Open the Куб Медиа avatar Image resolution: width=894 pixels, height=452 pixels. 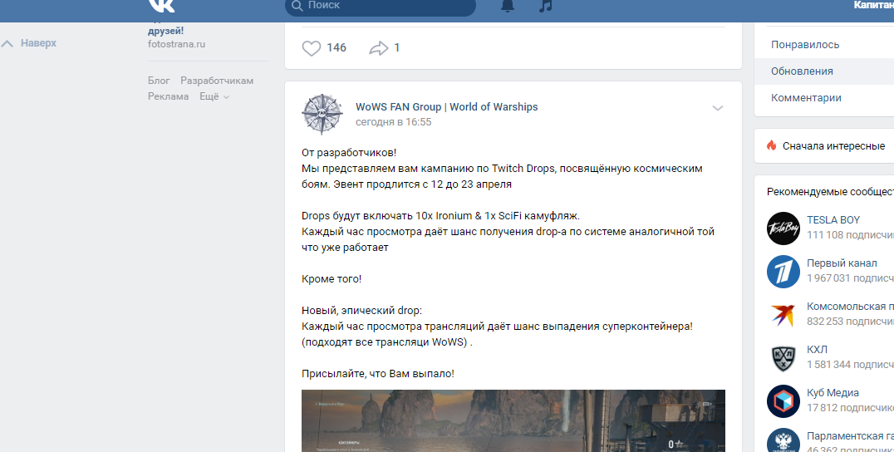[783, 401]
